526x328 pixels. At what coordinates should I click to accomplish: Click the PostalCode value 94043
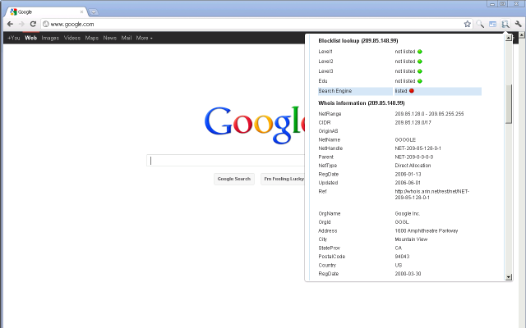tap(402, 257)
